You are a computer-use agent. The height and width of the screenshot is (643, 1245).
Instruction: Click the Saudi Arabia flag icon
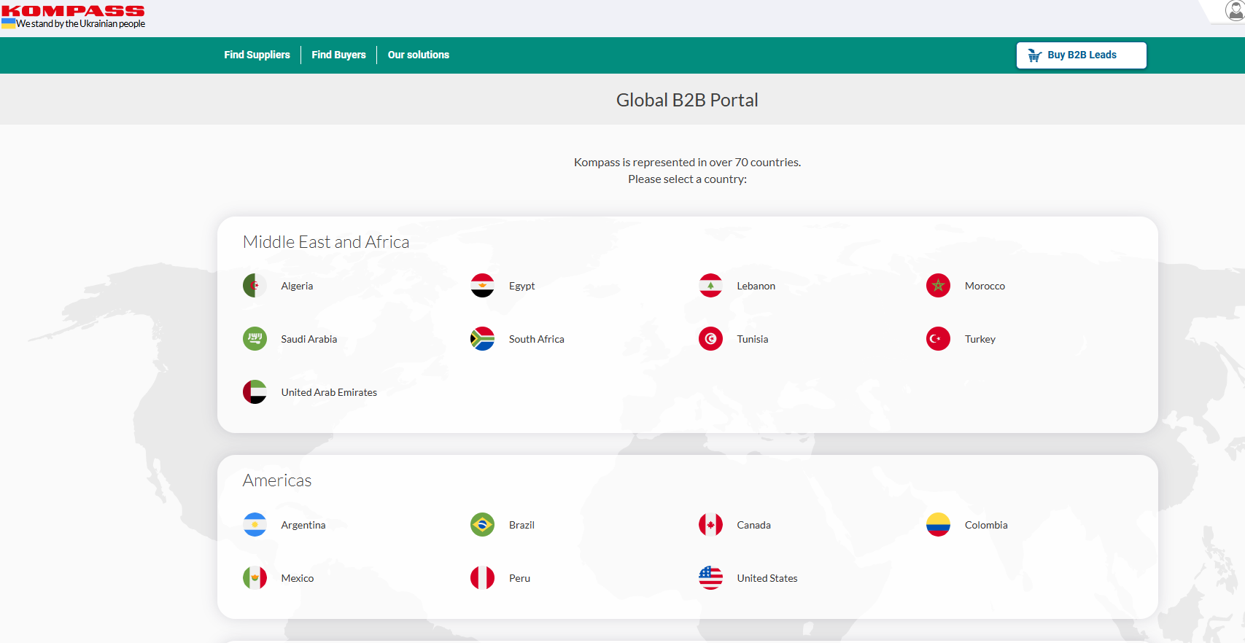coord(255,339)
